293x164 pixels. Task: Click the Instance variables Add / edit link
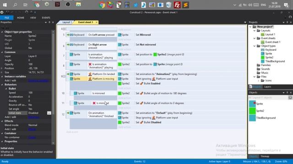click(x=38, y=81)
